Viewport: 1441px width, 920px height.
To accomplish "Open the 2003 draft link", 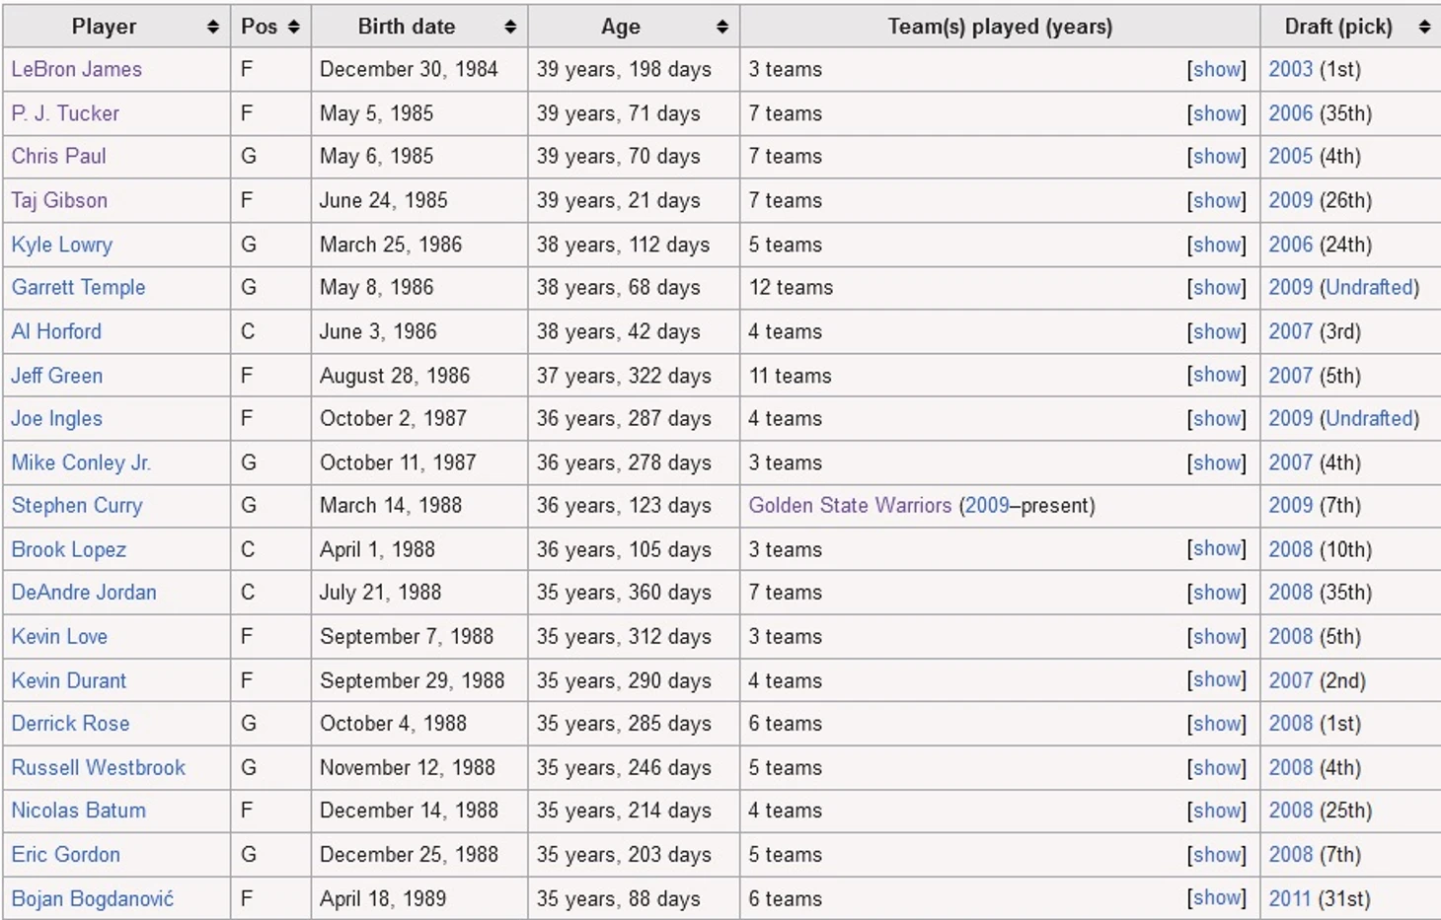I will [1290, 69].
